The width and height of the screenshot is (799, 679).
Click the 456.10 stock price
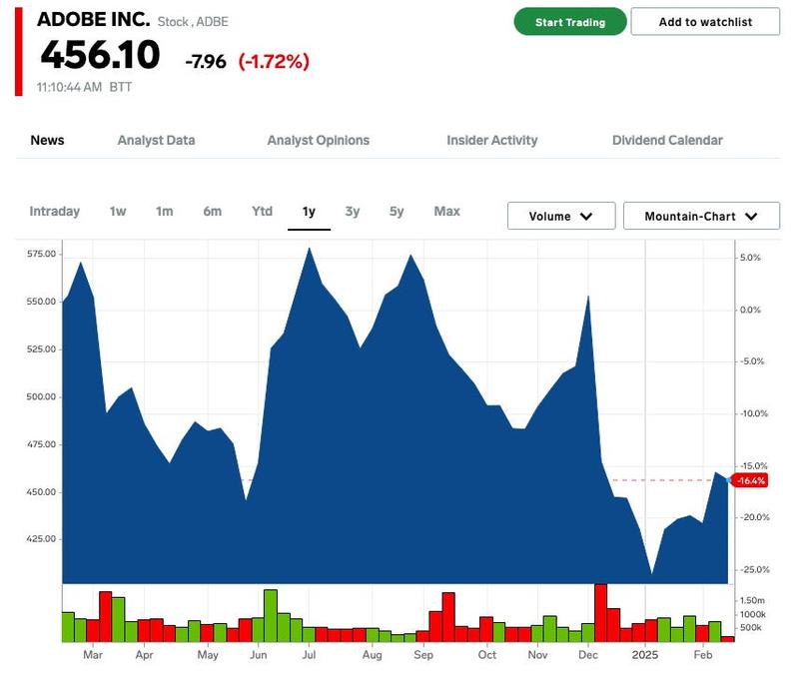pos(101,55)
